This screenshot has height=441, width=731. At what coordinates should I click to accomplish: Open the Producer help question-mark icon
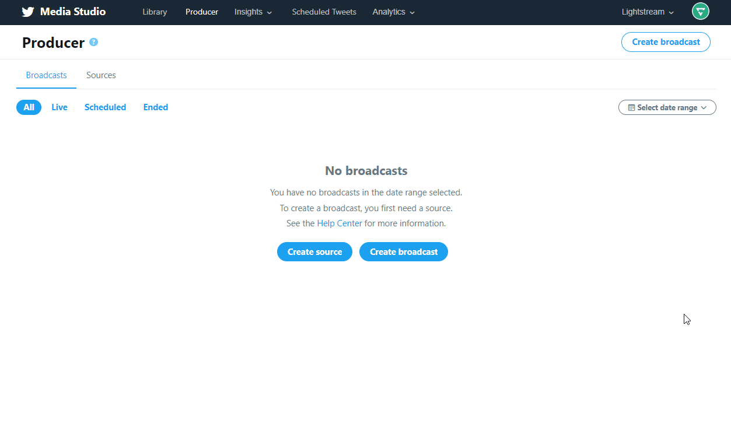tap(94, 42)
